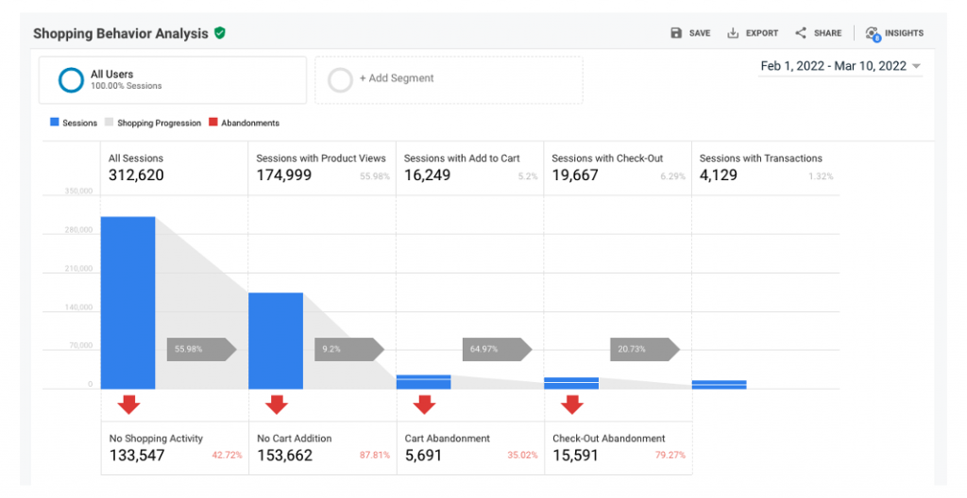This screenshot has width=967, height=498.
Task: Click red arrow above No Shopping Activity
Action: [x=128, y=405]
